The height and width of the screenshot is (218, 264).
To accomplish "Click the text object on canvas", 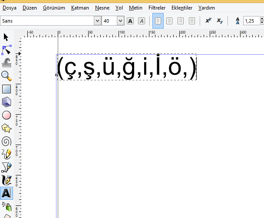I will pyautogui.click(x=126, y=68).
